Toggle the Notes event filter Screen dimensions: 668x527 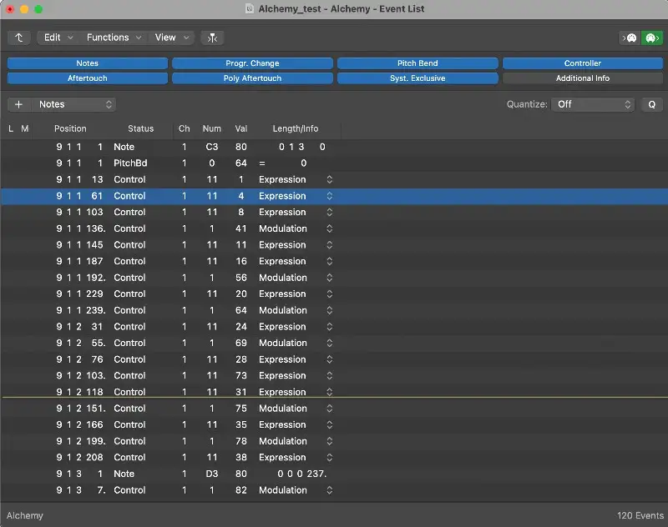[87, 63]
